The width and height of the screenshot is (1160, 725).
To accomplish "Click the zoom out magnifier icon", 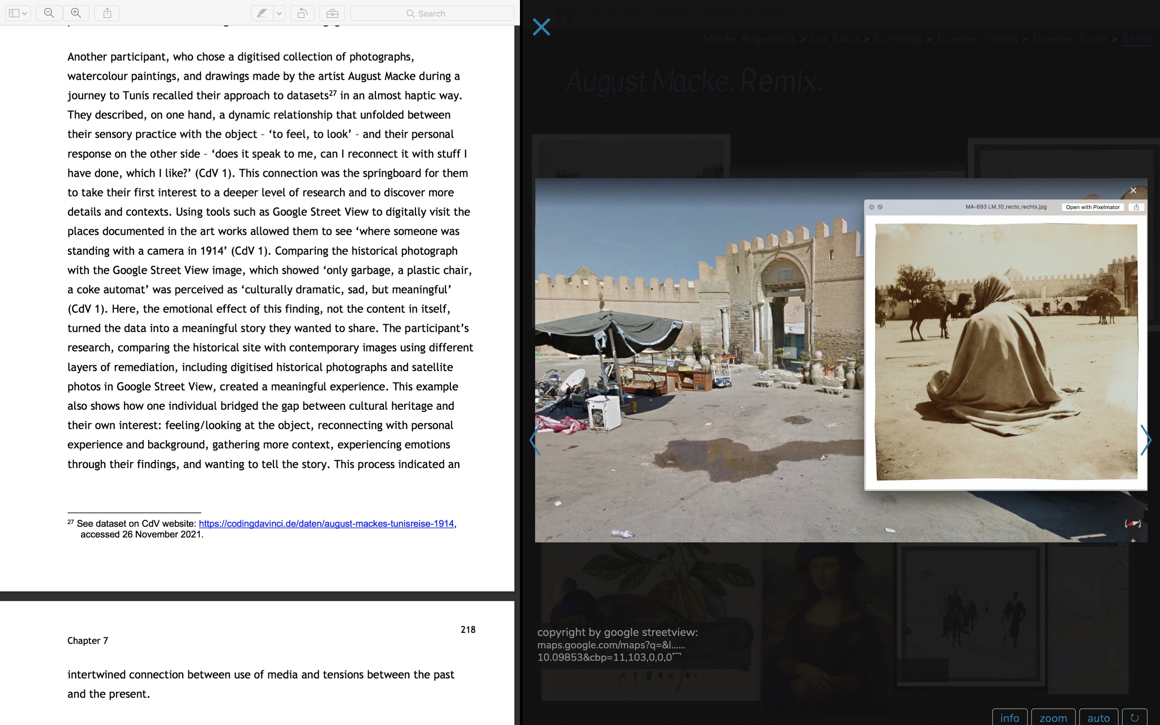I will (49, 13).
